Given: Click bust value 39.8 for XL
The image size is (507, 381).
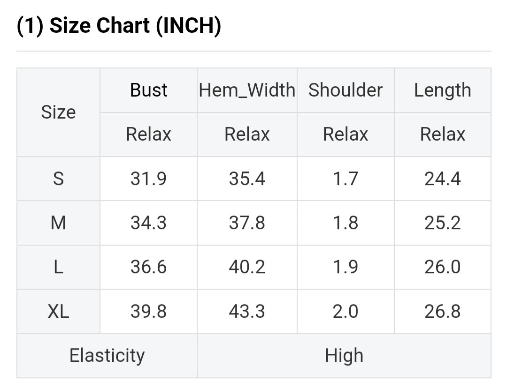Looking at the screenshot, I should (148, 311).
